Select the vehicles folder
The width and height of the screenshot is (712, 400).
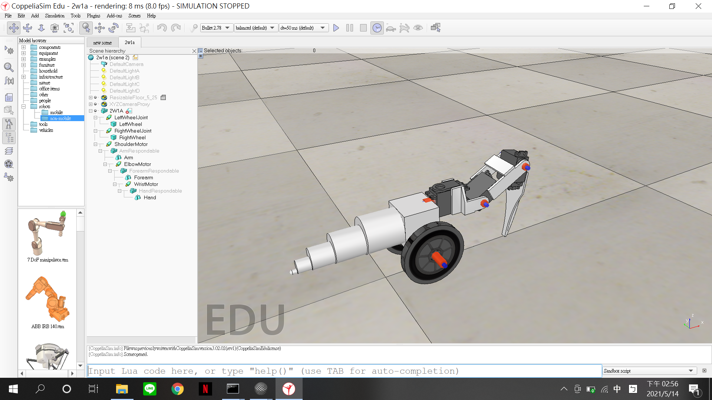(x=46, y=130)
